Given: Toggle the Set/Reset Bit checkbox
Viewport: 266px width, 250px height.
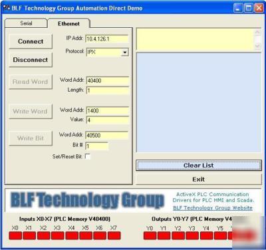Looking at the screenshot, I should pos(88,156).
